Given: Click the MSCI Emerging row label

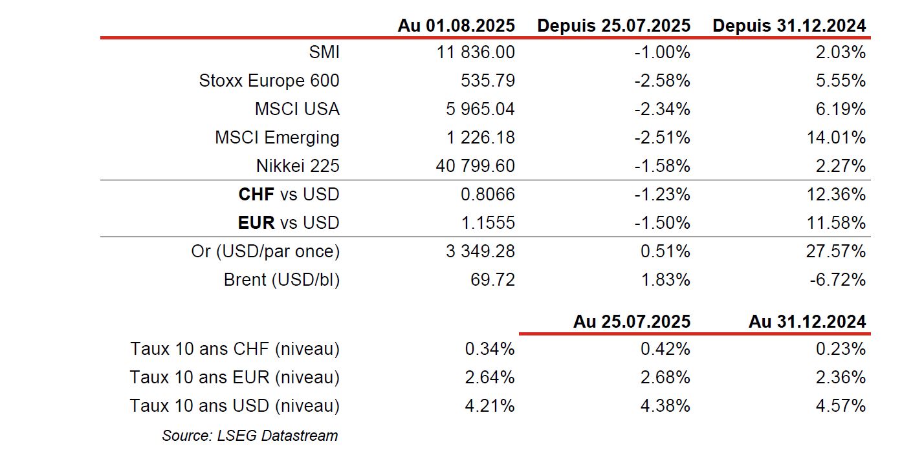Looking at the screenshot, I should pos(277,138).
